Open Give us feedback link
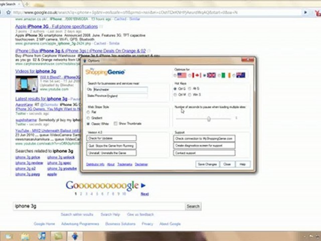 coord(140,215)
